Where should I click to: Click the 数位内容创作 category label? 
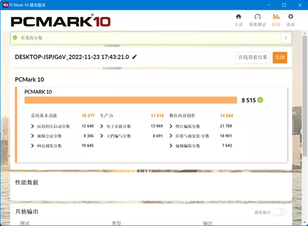point(182,115)
